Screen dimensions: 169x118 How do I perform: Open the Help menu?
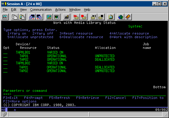[x=87, y=10]
